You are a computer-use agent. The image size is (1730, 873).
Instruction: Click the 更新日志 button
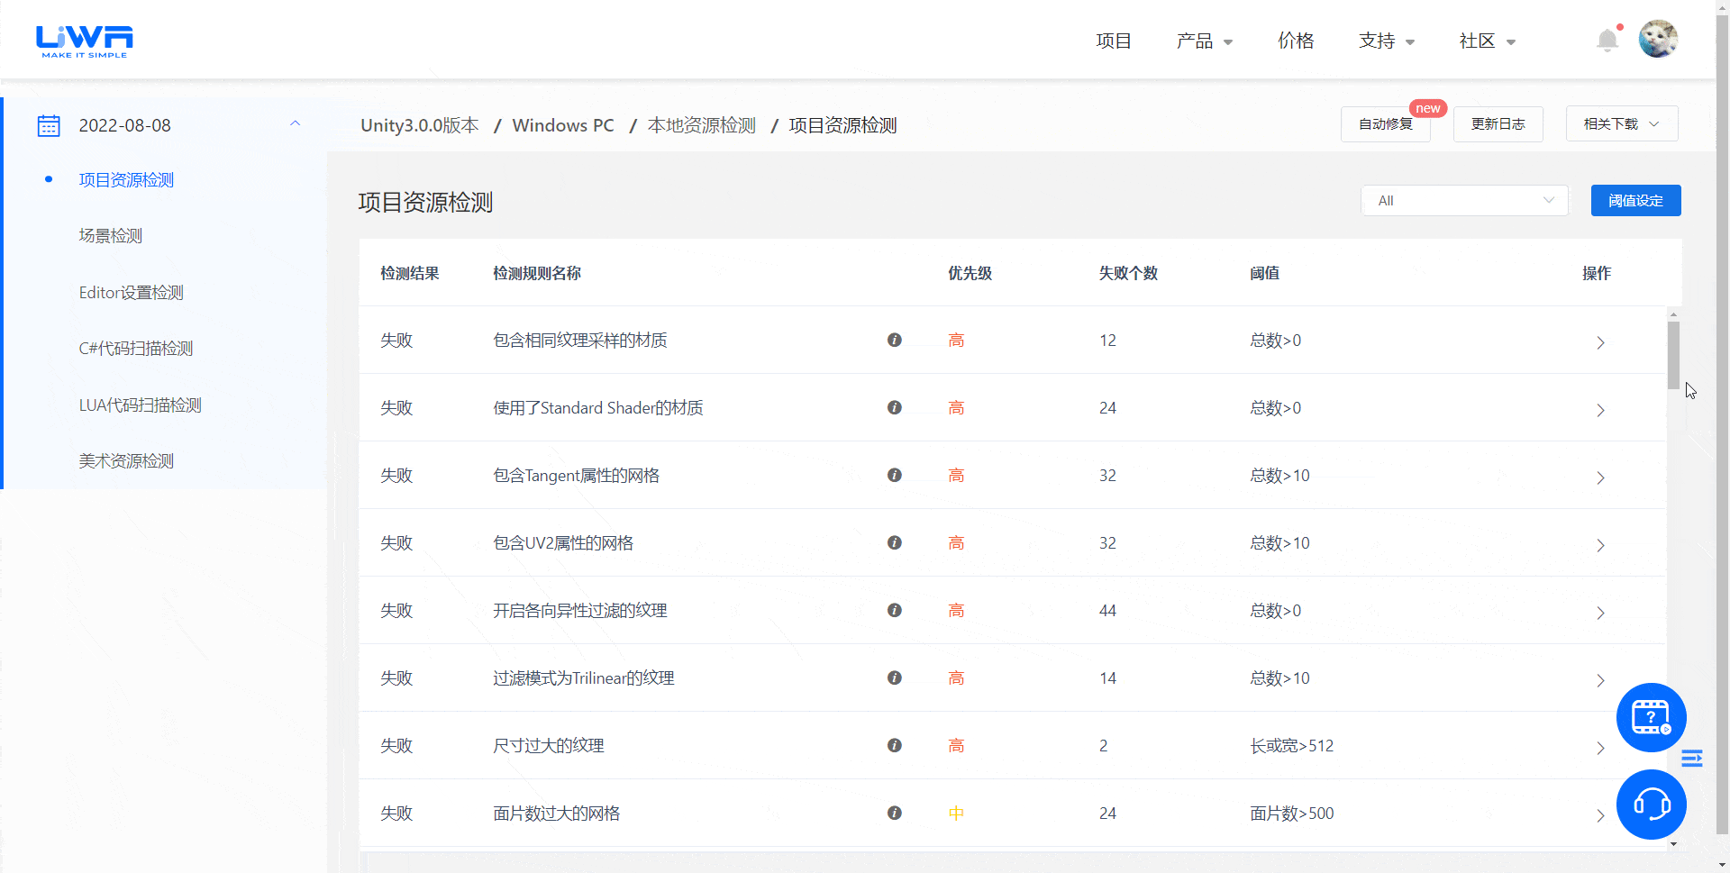(1498, 123)
